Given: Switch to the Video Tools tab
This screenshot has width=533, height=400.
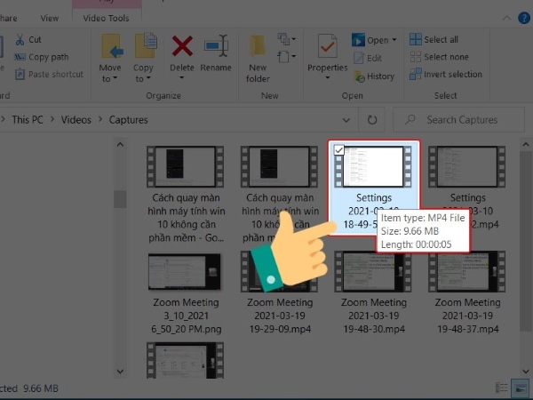Looking at the screenshot, I should pyautogui.click(x=105, y=18).
